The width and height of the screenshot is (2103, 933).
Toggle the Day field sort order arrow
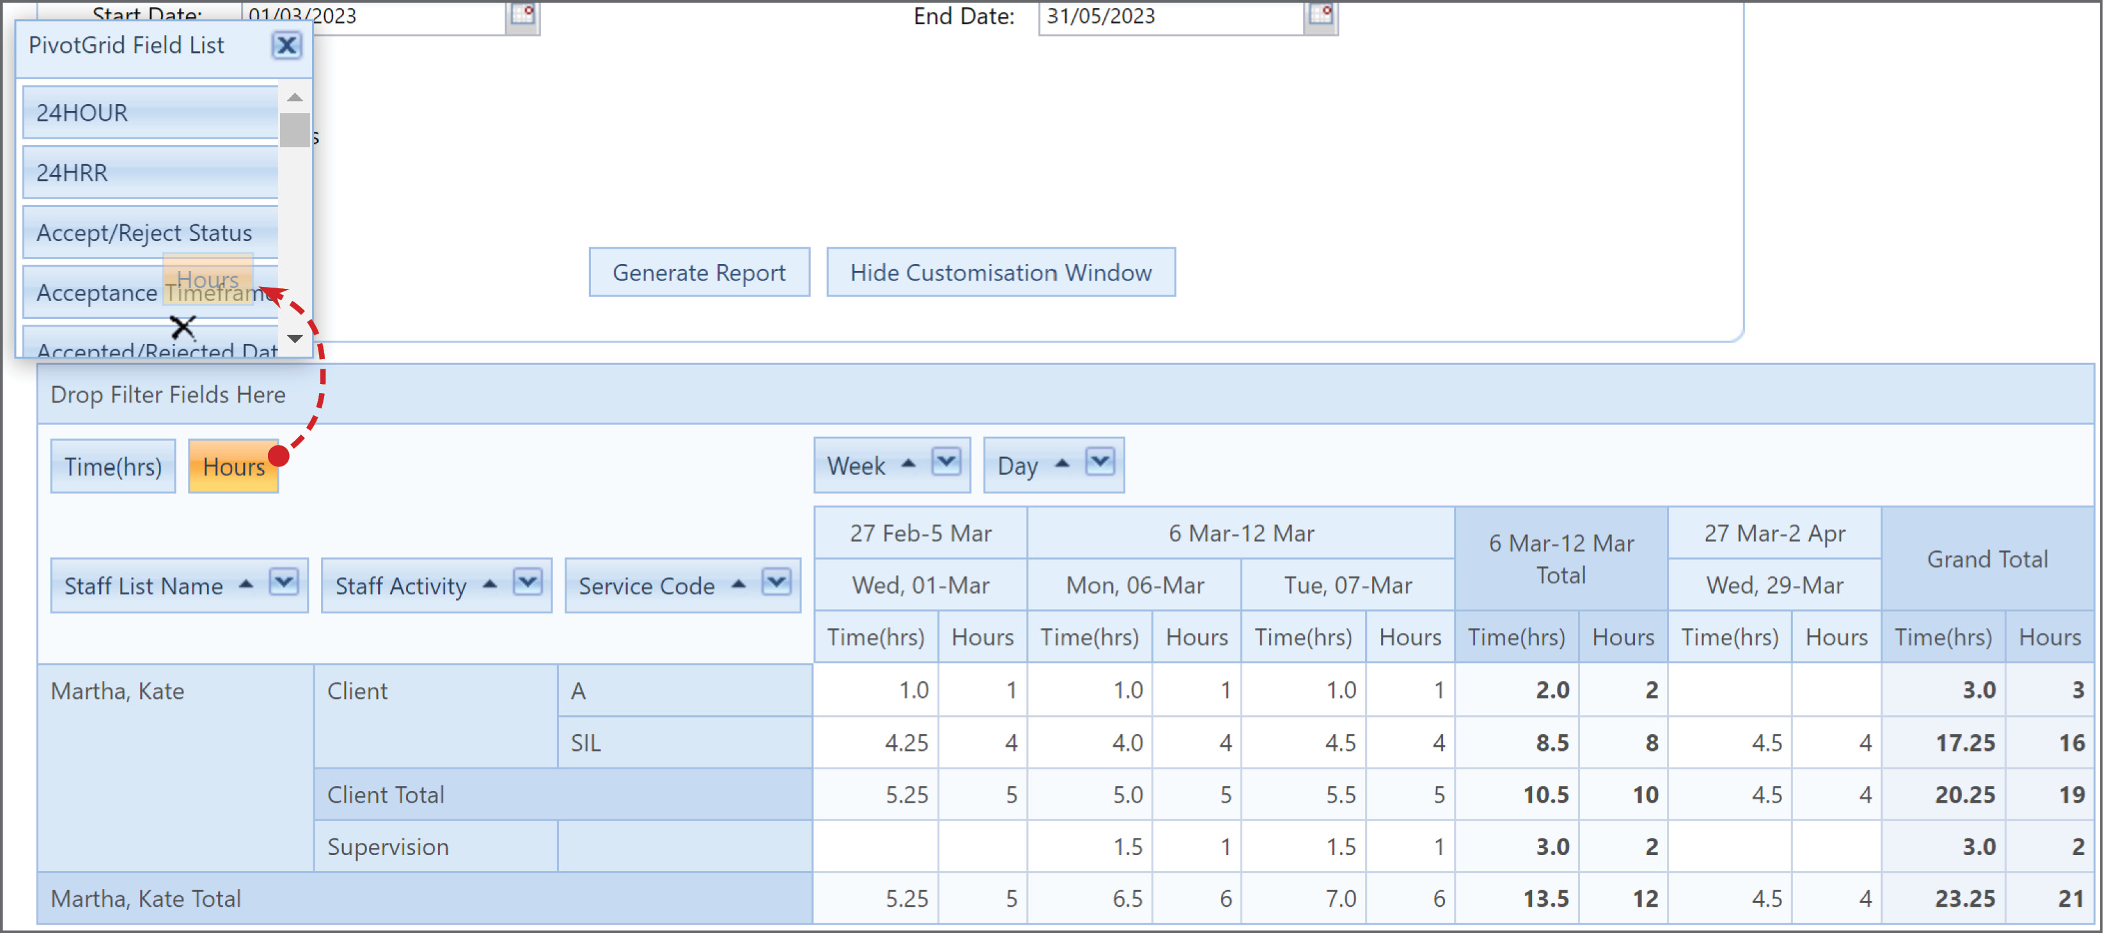1061,464
